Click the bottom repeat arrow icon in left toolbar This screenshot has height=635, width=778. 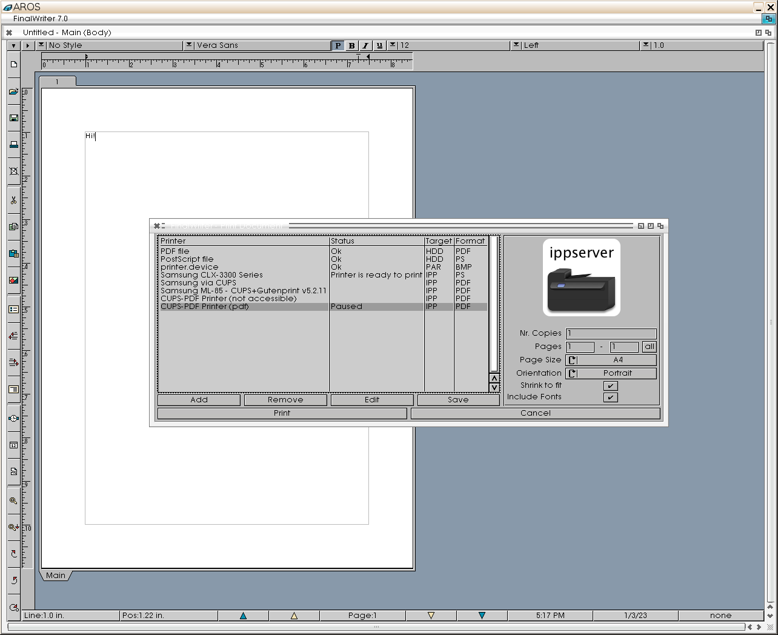point(13,607)
